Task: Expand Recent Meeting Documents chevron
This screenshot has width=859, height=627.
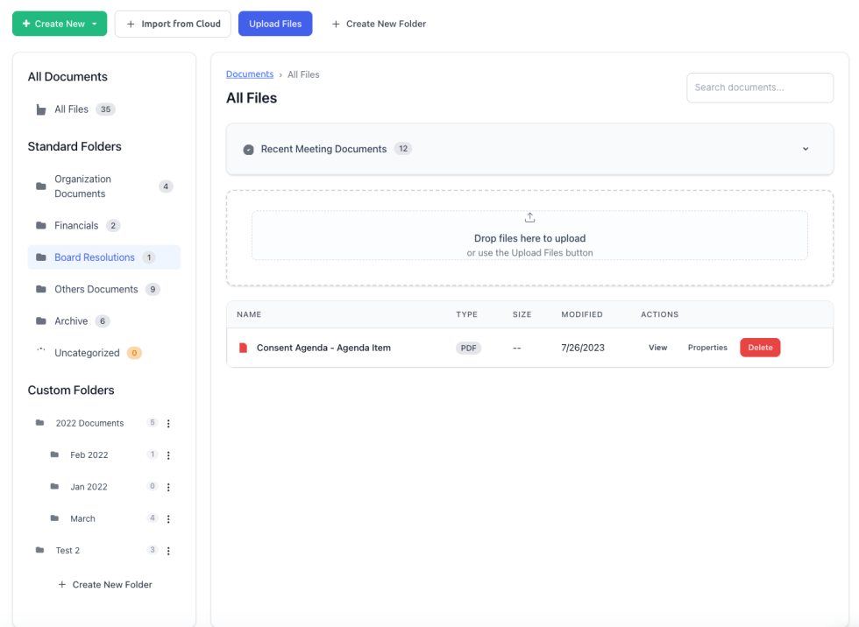Action: point(806,149)
